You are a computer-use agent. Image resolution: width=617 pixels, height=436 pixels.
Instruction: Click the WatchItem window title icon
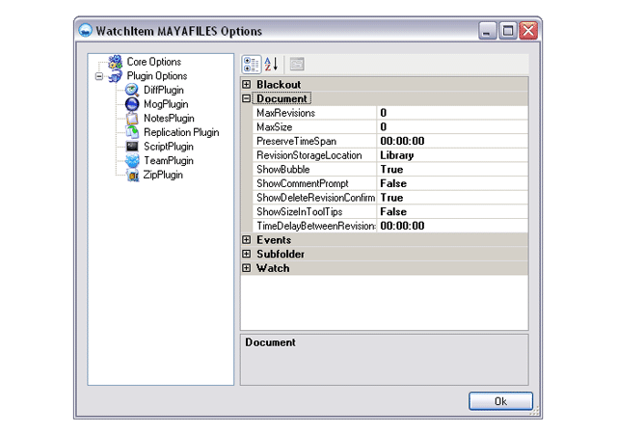pyautogui.click(x=85, y=31)
